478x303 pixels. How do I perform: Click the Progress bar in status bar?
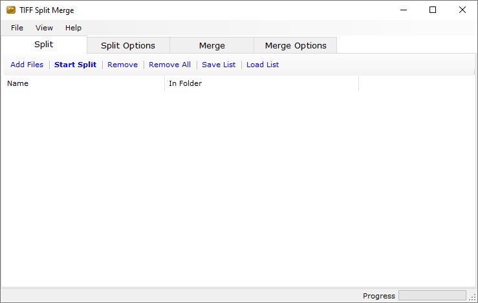point(432,295)
